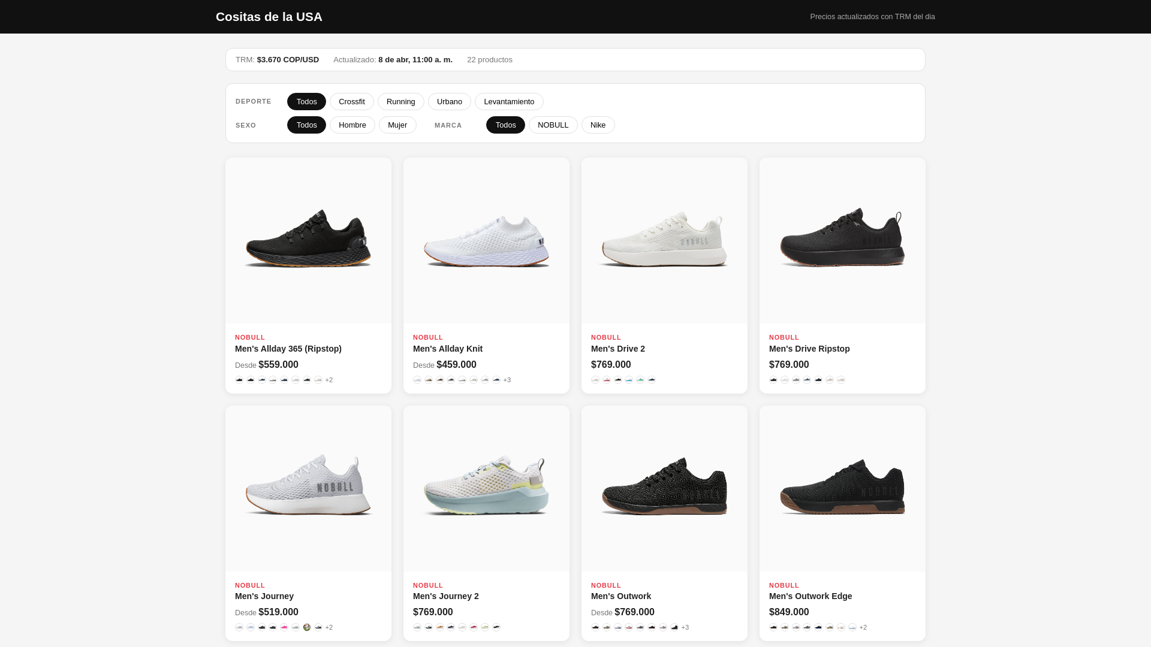Screen dimensions: 1151x647
Task: Filter by NOBULL brand
Action: [x=553, y=125]
